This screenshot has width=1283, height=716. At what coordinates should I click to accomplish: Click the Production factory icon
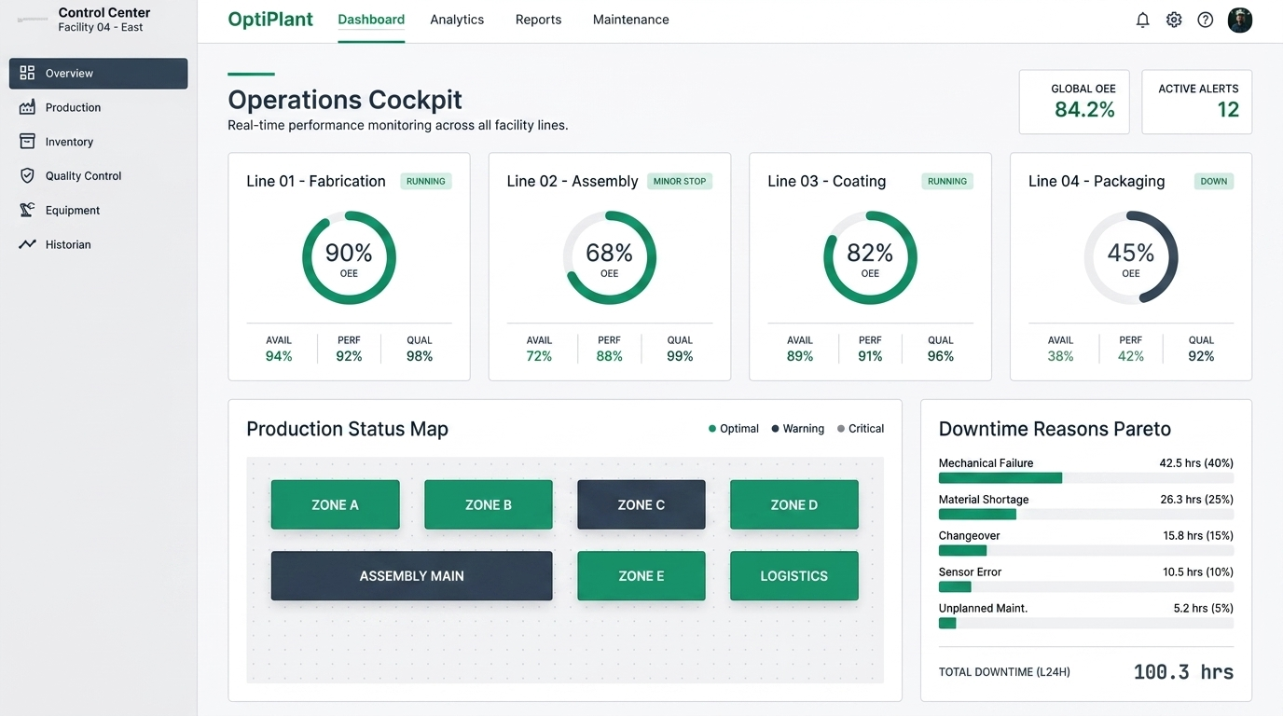pyautogui.click(x=27, y=107)
